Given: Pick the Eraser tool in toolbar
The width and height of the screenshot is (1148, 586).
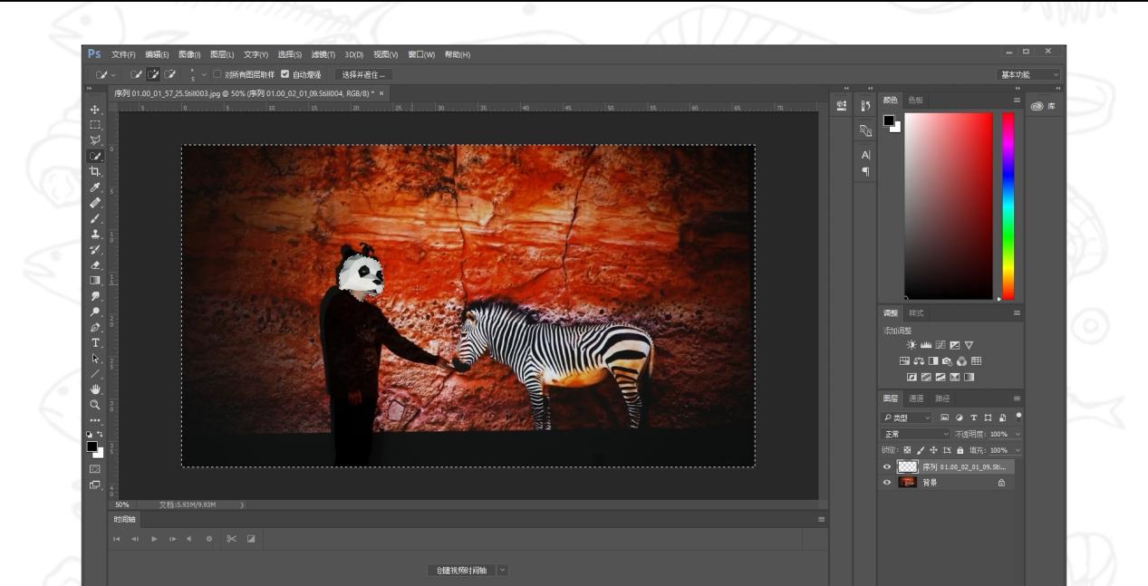Looking at the screenshot, I should click(95, 265).
